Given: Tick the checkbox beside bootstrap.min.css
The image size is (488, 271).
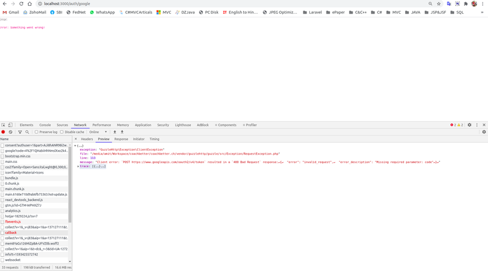Looking at the screenshot, I should coord(2,156).
